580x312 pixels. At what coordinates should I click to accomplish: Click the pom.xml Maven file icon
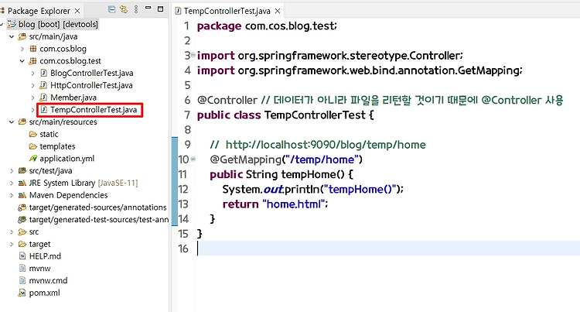pos(22,293)
